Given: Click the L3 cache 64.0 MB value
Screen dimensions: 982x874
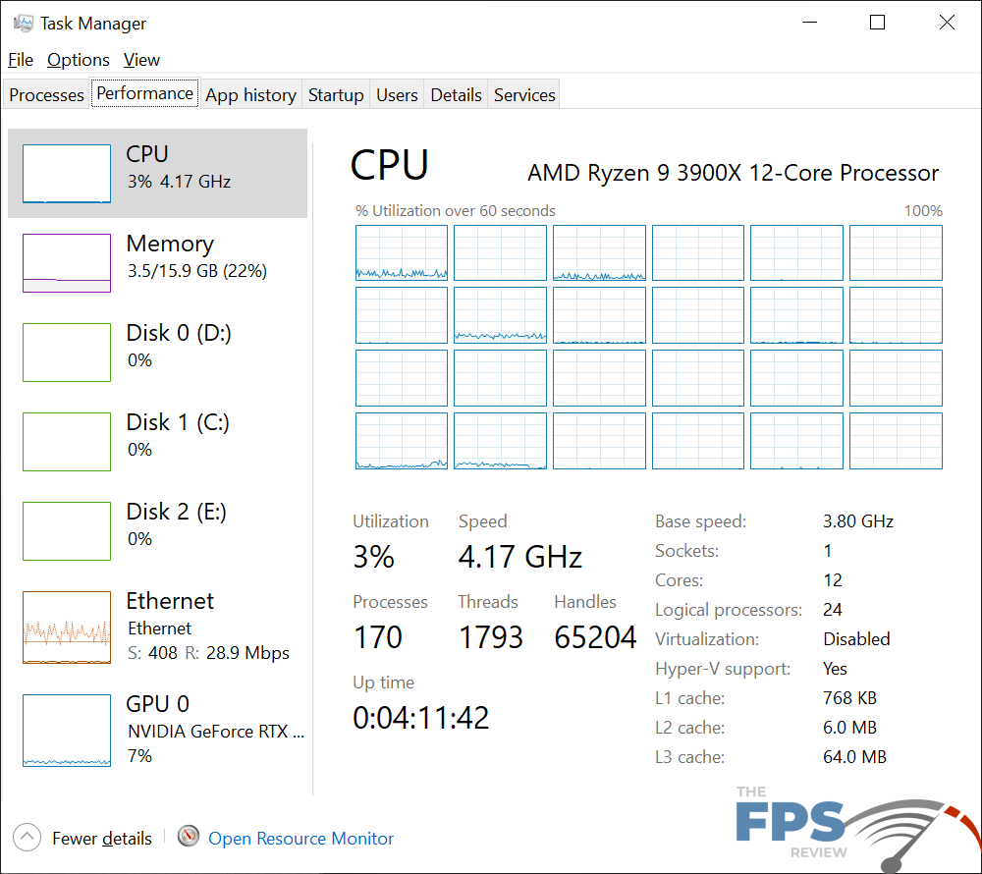Looking at the screenshot, I should pyautogui.click(x=854, y=757).
